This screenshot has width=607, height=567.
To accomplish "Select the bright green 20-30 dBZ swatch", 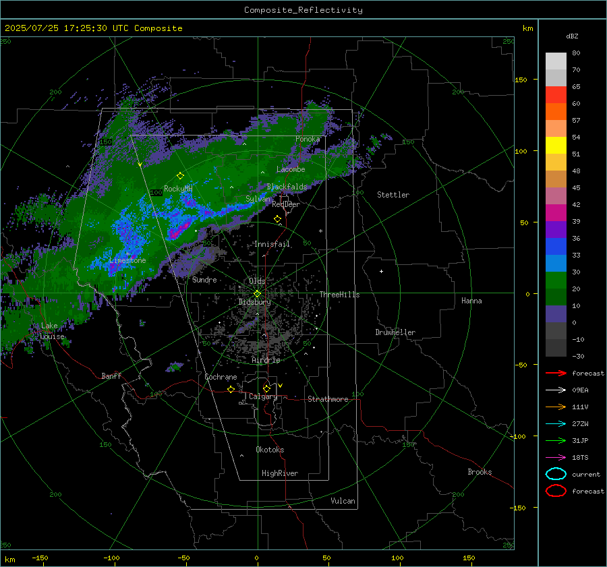I will pos(556,280).
